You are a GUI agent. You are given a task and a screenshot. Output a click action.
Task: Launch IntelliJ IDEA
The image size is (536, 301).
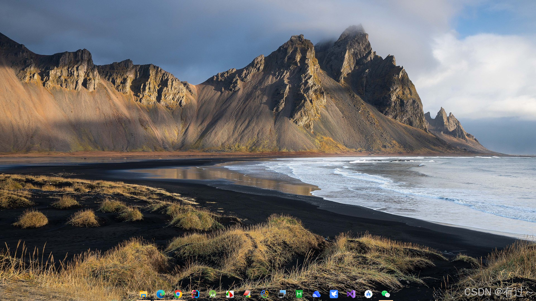195,294
